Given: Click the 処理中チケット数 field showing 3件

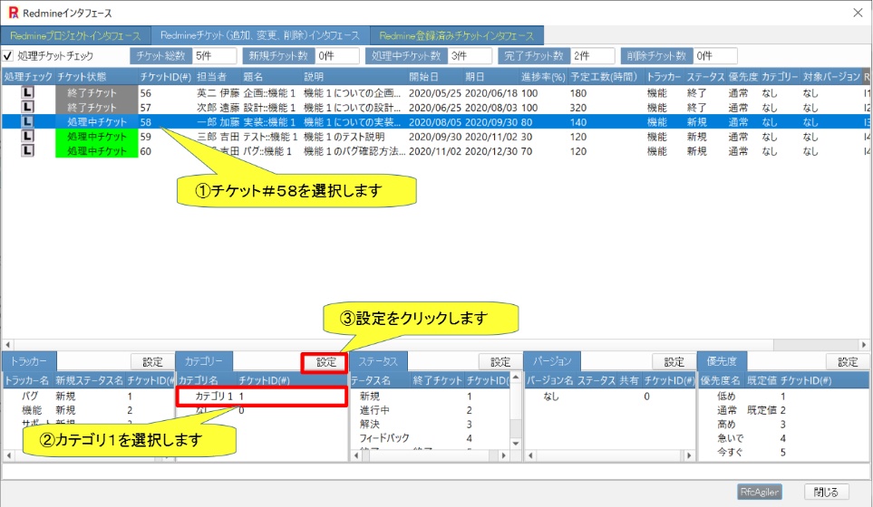Looking at the screenshot, I should 470,56.
